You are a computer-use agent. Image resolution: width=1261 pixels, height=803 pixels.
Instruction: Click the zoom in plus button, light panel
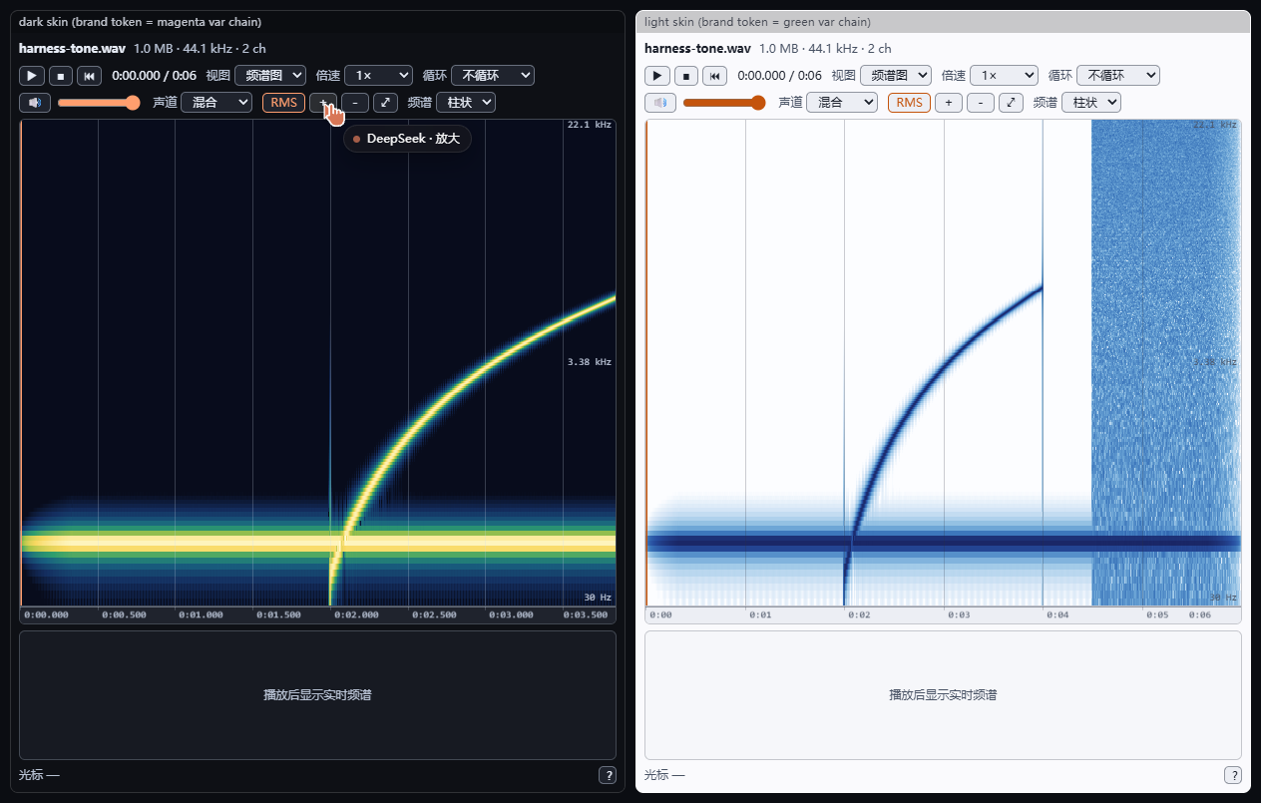pos(949,103)
